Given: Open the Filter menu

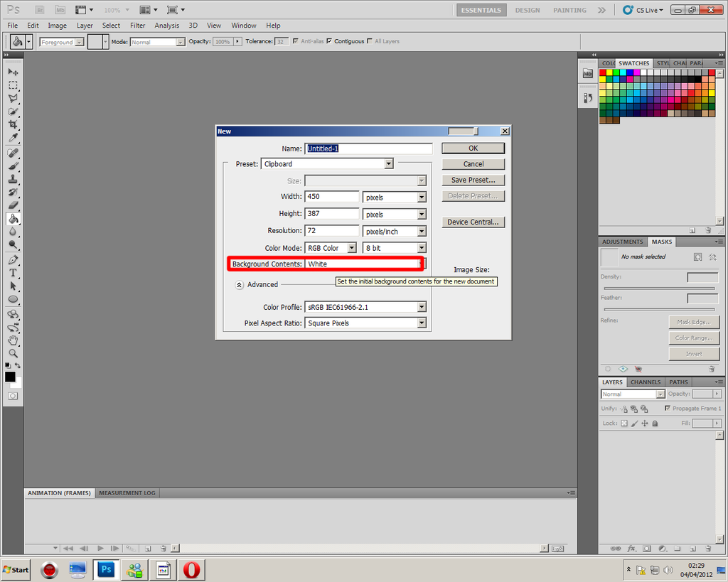Looking at the screenshot, I should pyautogui.click(x=137, y=25).
